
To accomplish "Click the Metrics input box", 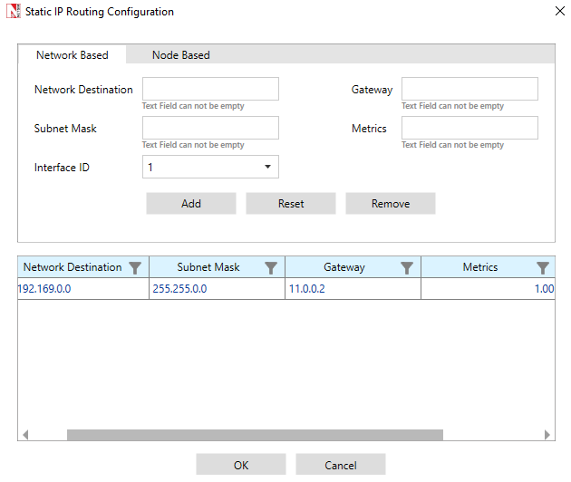I will [x=469, y=128].
